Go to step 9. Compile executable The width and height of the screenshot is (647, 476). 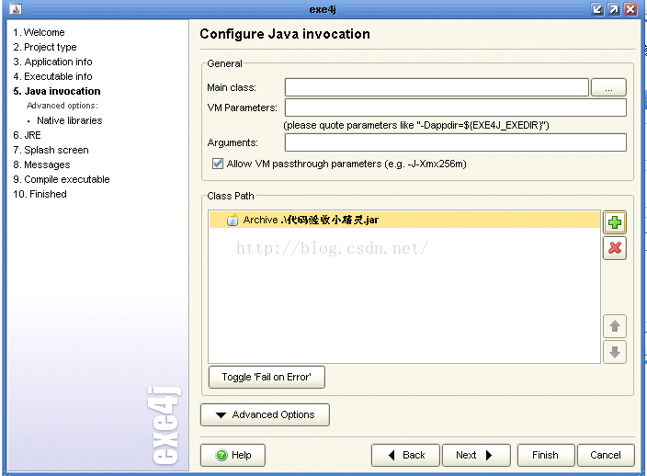click(x=61, y=179)
